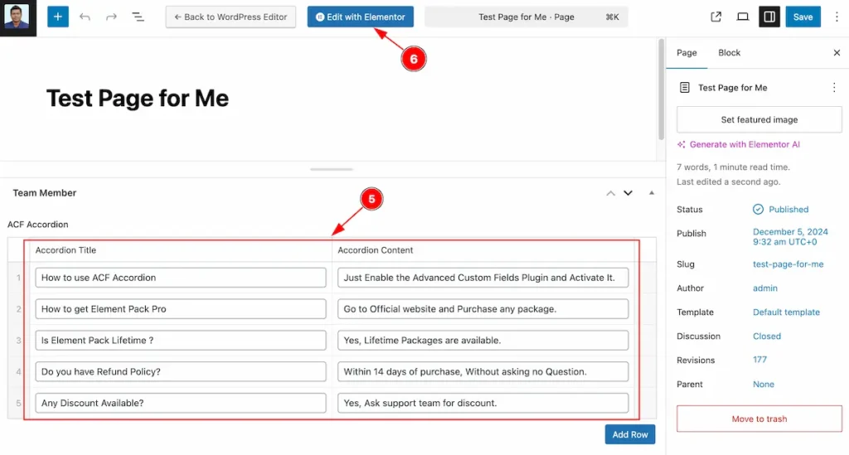
Task: Click the Accordion Title column header
Action: point(65,250)
